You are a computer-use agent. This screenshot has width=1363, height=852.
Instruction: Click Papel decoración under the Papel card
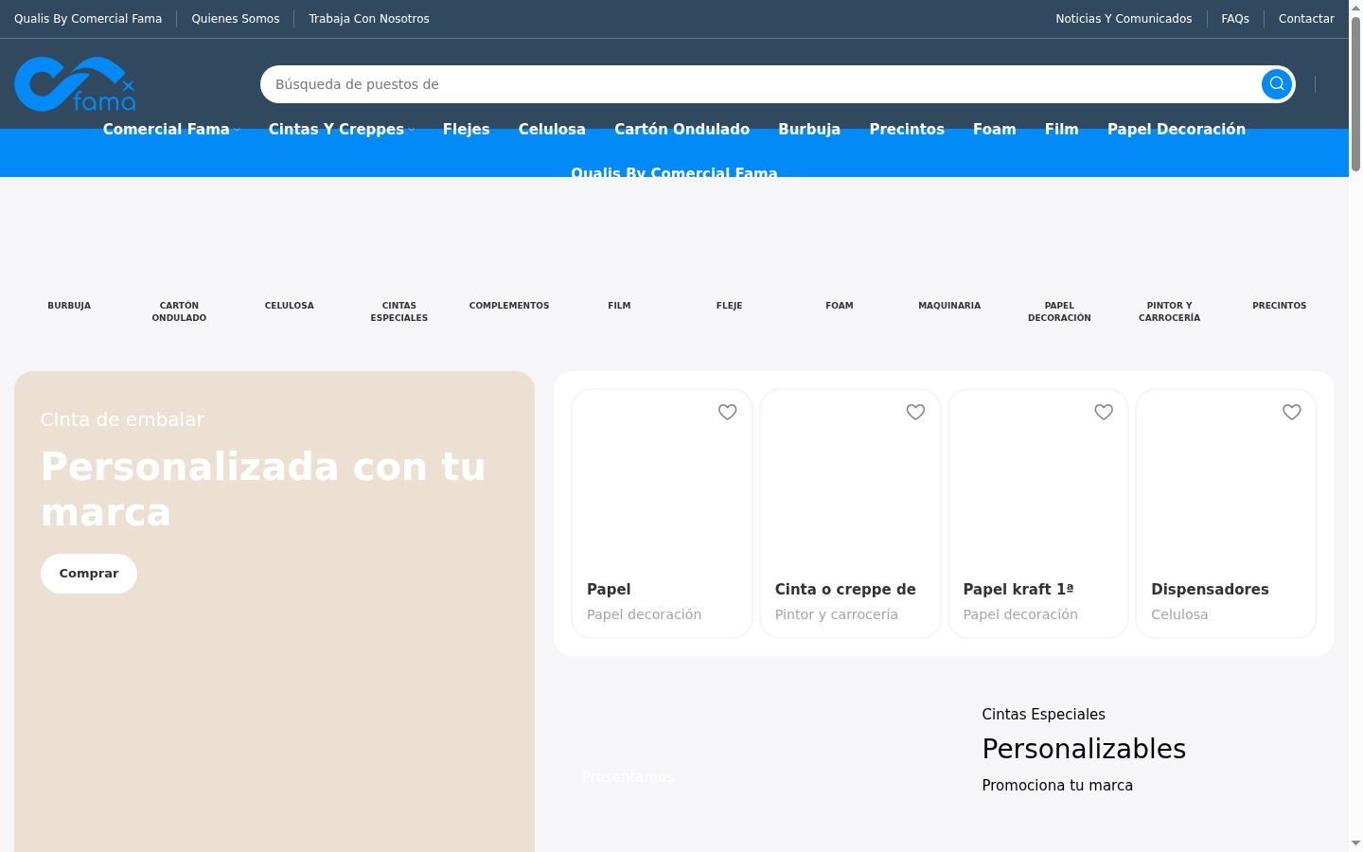(644, 614)
